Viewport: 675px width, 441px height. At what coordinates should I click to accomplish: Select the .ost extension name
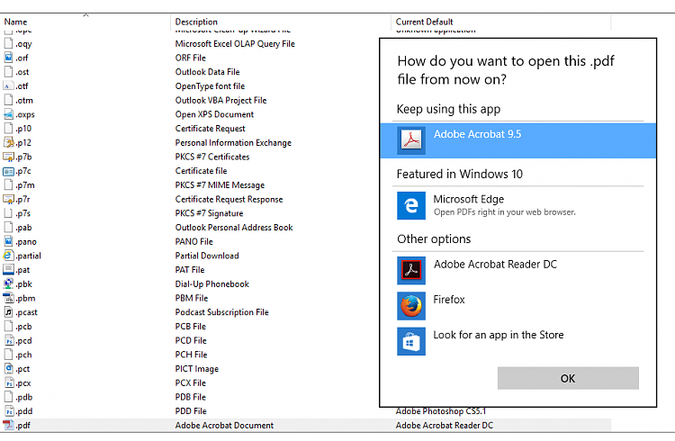tap(22, 72)
